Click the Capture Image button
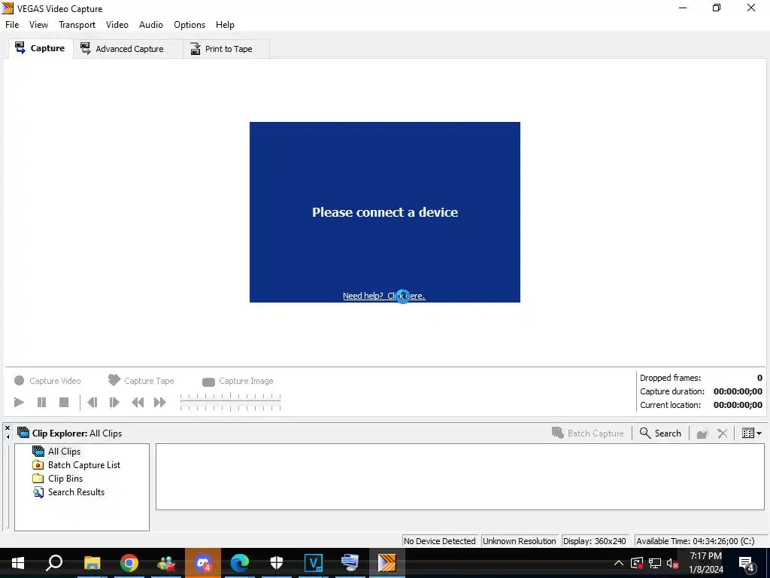 [238, 381]
